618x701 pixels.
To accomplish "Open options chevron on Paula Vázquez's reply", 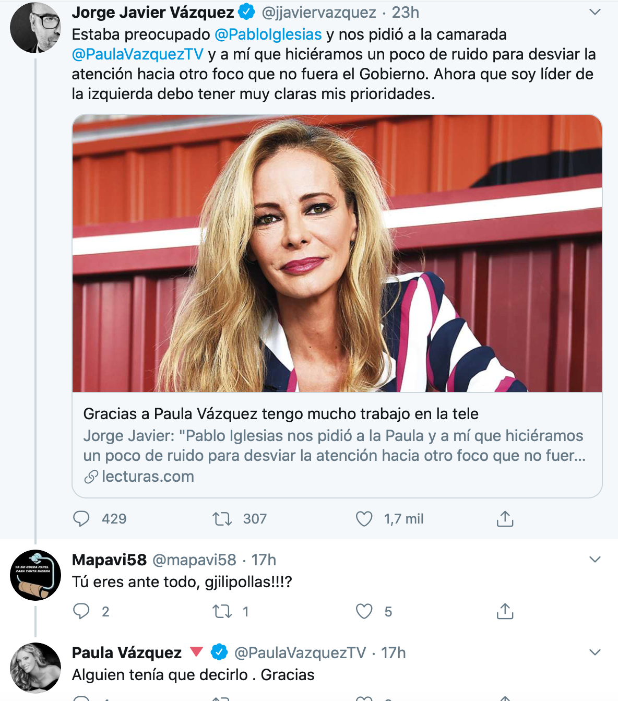I will pos(595,652).
